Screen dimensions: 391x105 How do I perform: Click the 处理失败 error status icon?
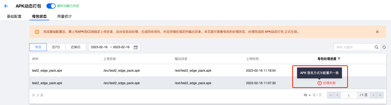point(319,83)
